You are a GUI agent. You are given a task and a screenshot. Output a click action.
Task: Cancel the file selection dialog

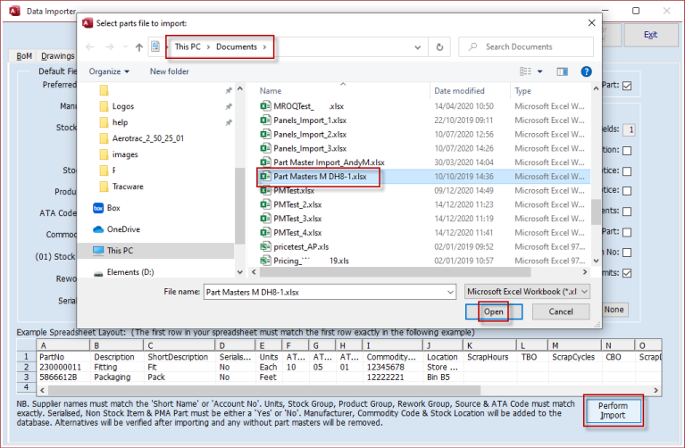(x=561, y=311)
